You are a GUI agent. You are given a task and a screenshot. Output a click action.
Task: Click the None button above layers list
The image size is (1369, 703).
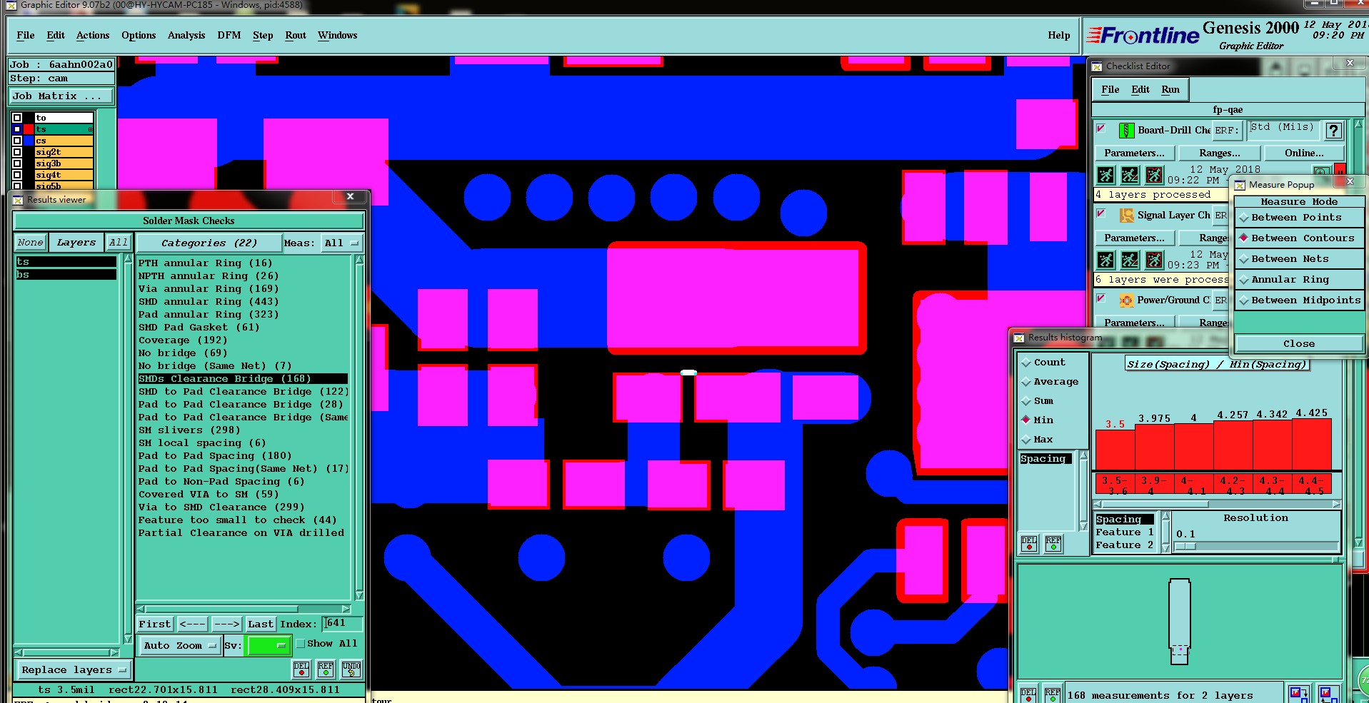(30, 243)
